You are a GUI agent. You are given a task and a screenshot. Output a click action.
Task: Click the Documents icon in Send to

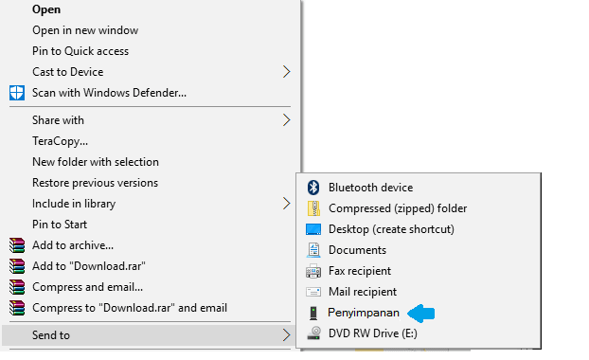(313, 250)
